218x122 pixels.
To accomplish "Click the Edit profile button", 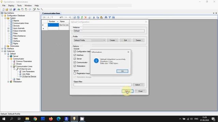I will pos(125,40).
